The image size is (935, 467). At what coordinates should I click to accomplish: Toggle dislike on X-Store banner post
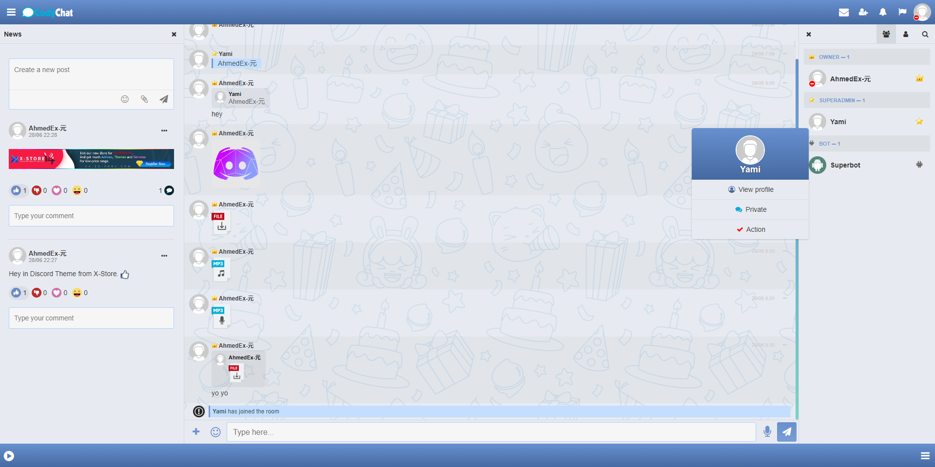click(37, 190)
